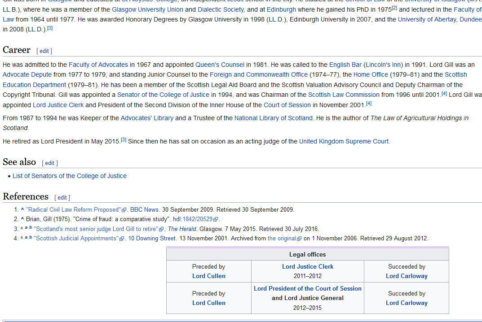Open Lord Cullen link in 2011–2012 row
Image resolution: width=482 pixels, height=322 pixels.
(x=209, y=276)
